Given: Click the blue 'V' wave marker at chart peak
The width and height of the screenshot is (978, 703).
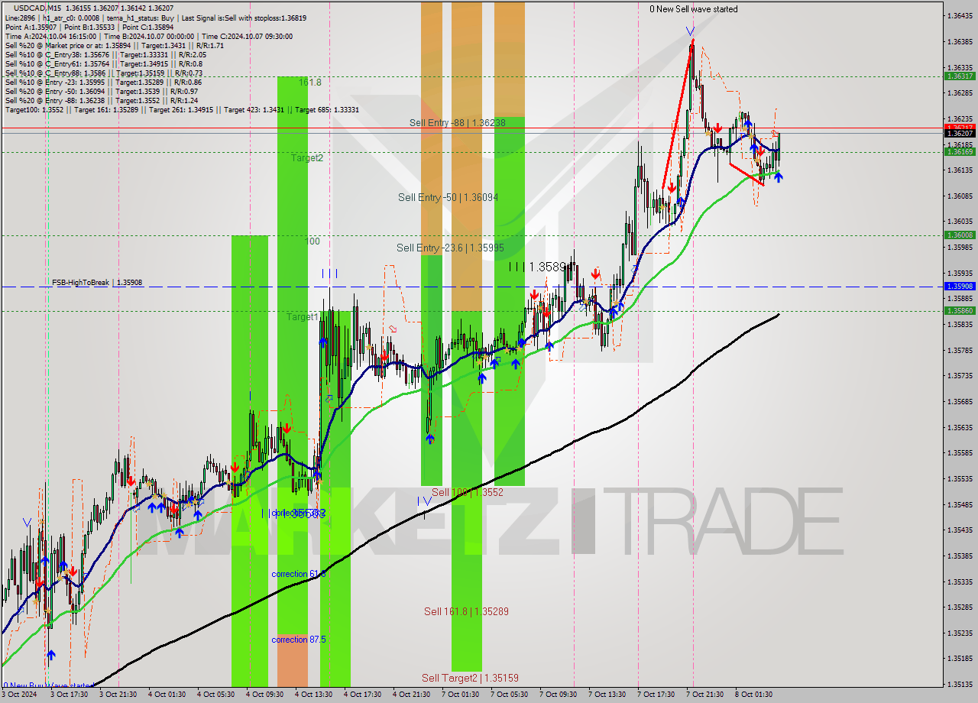Looking at the screenshot, I should click(690, 31).
